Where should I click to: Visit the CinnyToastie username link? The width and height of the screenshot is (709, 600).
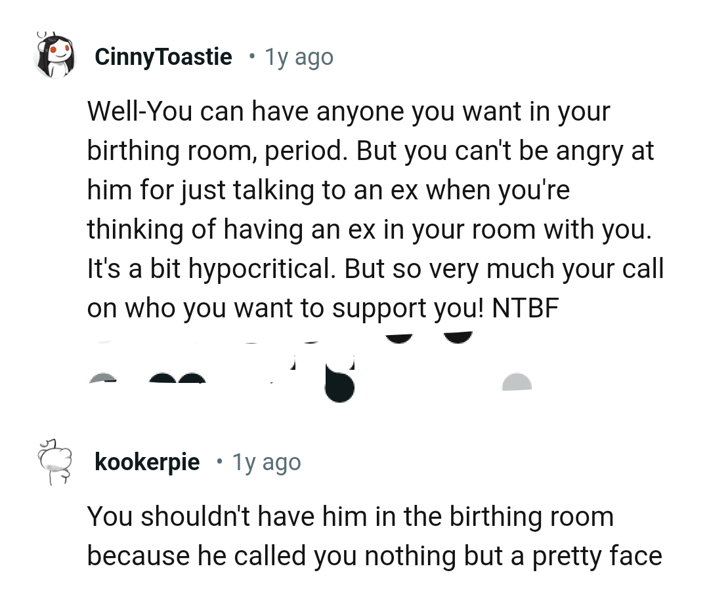point(163,57)
